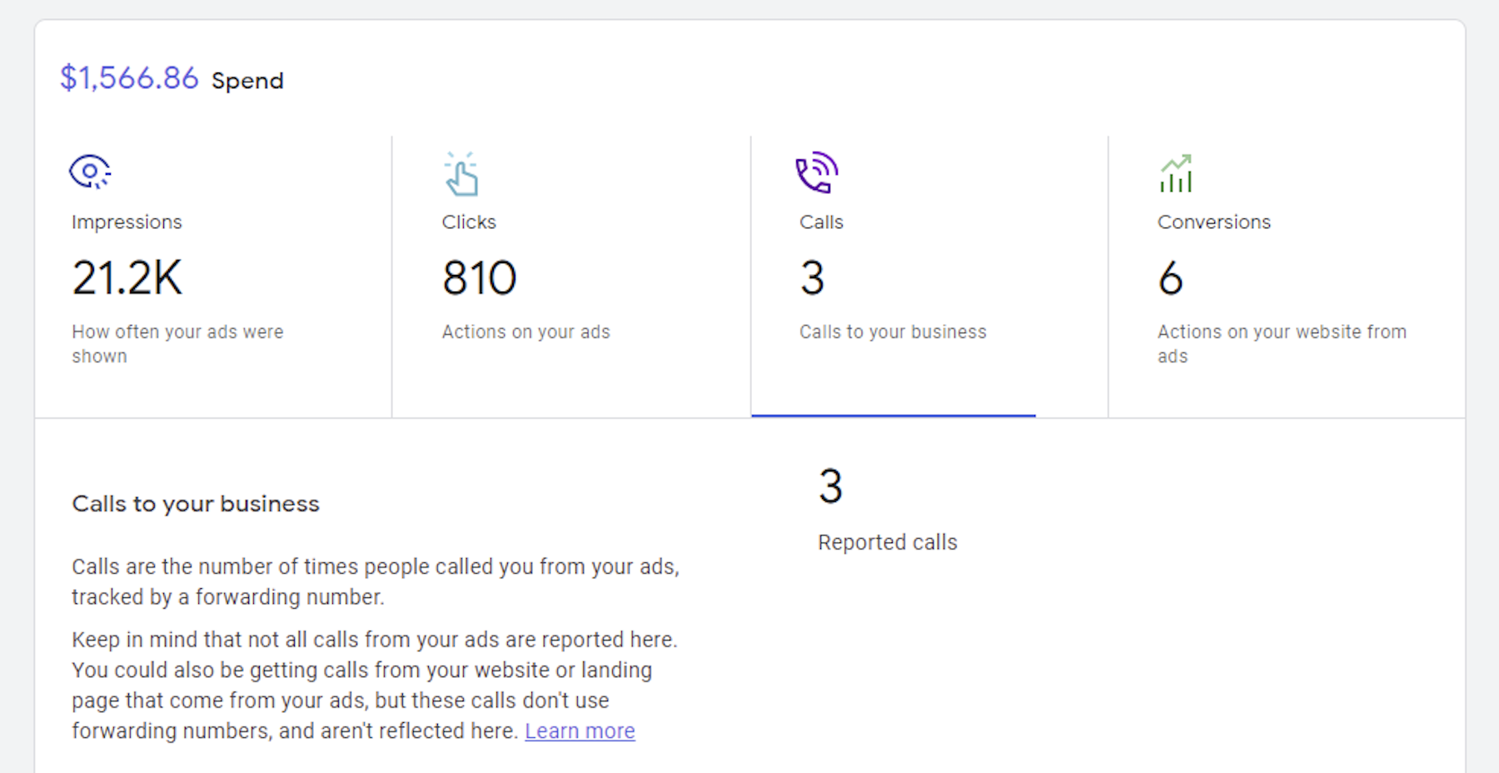
Task: Click the 3 calls value in the Calls tab
Action: 812,278
